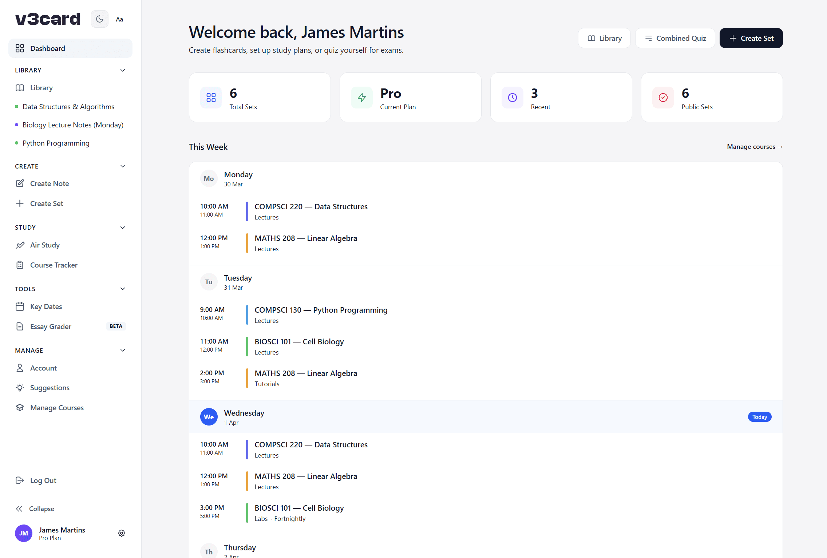
Task: Select the Dashboard grid icon
Action: pyautogui.click(x=20, y=48)
